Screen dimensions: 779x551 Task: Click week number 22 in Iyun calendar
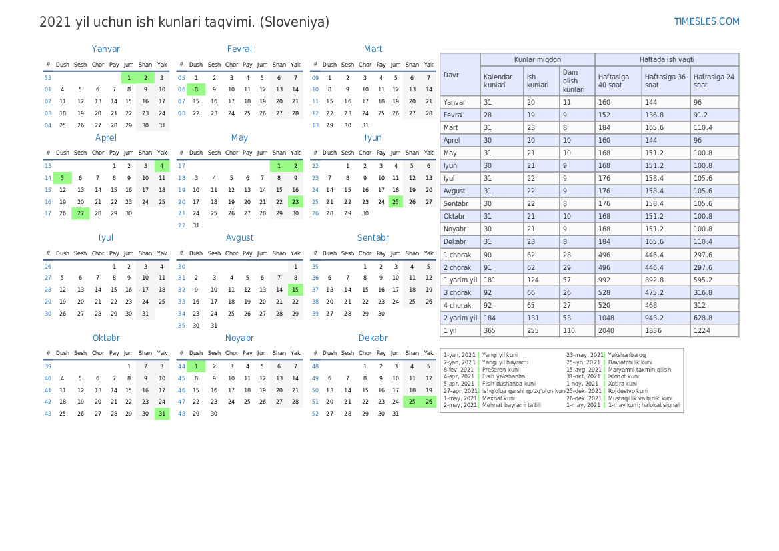(x=315, y=166)
